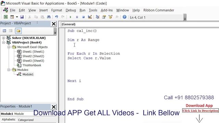
Task: Expand the Solver (SOLVER.XLAM) project node
Action: coord(3,38)
